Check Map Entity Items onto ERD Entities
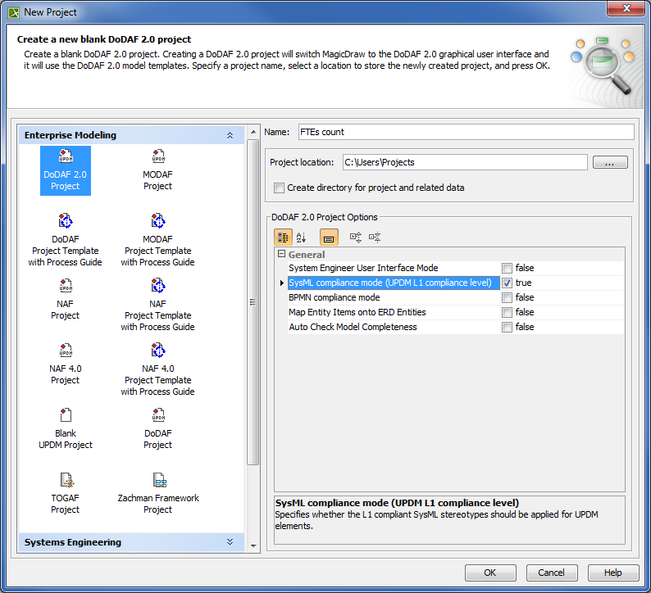This screenshot has height=593, width=651. coord(507,312)
